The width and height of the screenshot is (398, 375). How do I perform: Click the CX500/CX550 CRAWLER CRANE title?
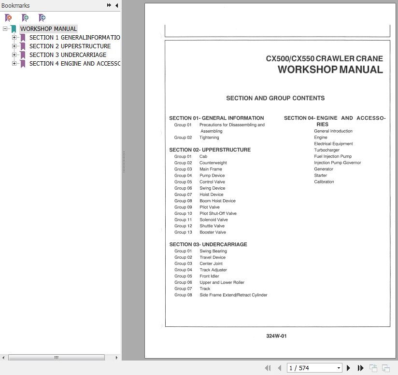click(325, 58)
